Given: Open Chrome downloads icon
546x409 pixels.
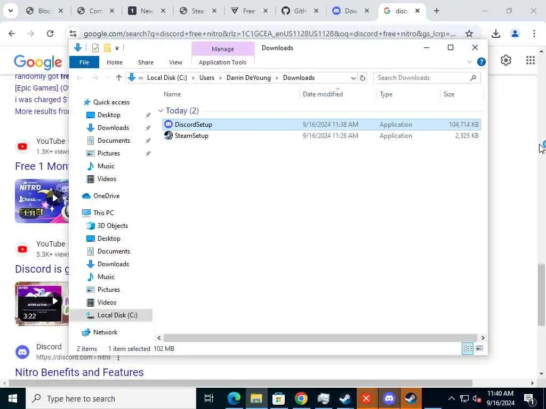Looking at the screenshot, I should 496,34.
